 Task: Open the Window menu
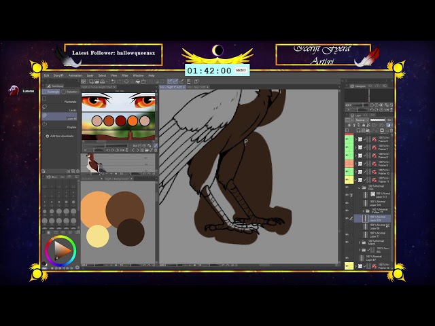138,75
